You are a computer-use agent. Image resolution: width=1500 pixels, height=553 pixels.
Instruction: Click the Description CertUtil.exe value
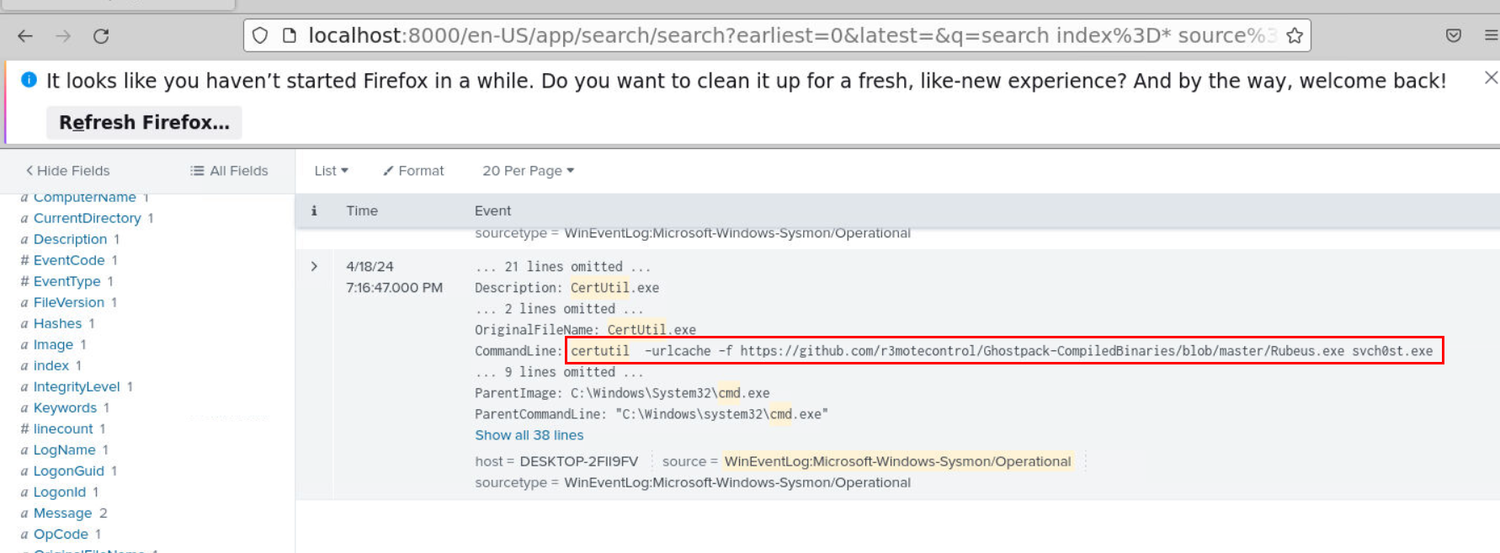coord(614,288)
